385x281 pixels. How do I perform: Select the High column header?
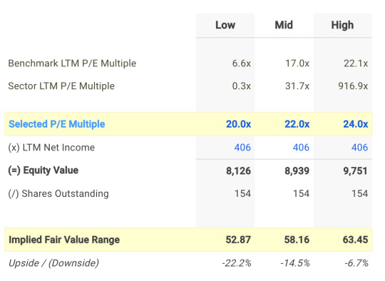342,25
